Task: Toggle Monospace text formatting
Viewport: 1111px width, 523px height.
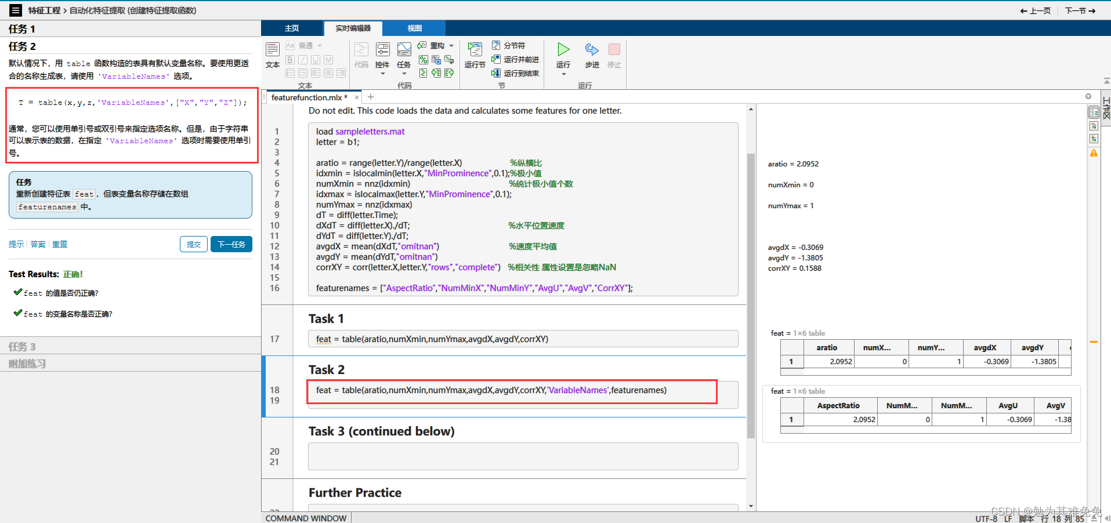Action: point(328,60)
